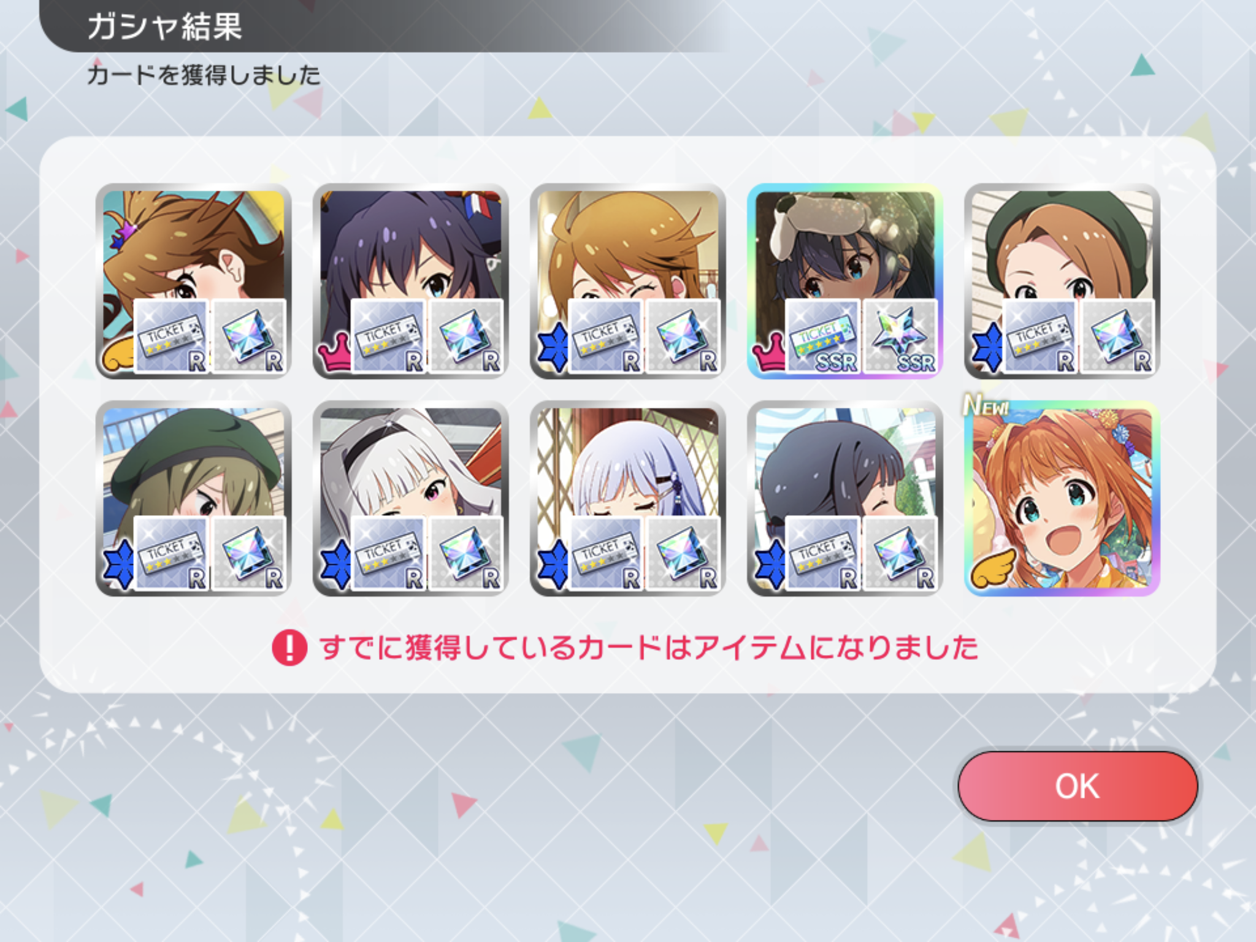This screenshot has height=942, width=1256.
Task: Tap the OK button
Action: [1078, 786]
